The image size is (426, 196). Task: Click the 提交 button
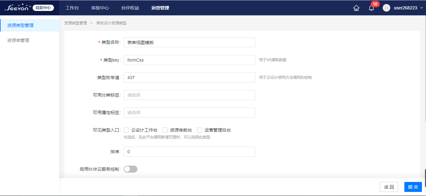413,187
